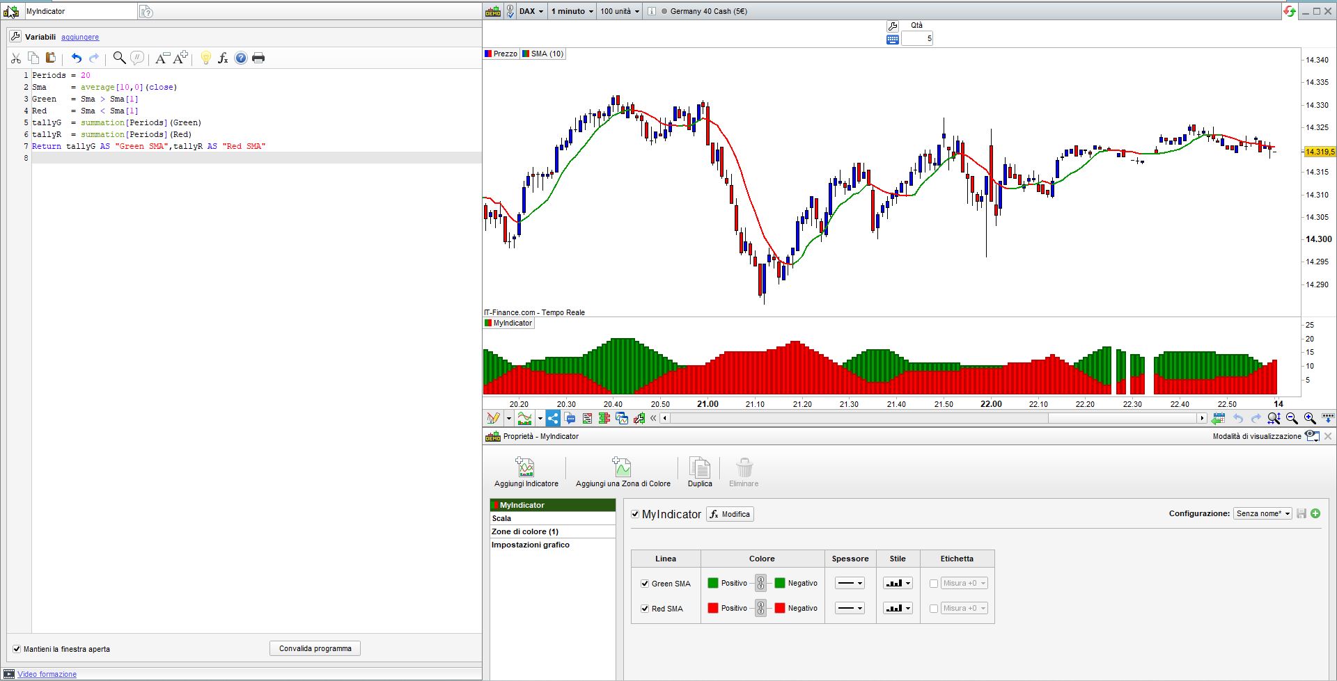Viewport: 1337px width, 681px height.
Task: Click the instrument info icon beside Germany 40
Action: pyautogui.click(x=651, y=11)
